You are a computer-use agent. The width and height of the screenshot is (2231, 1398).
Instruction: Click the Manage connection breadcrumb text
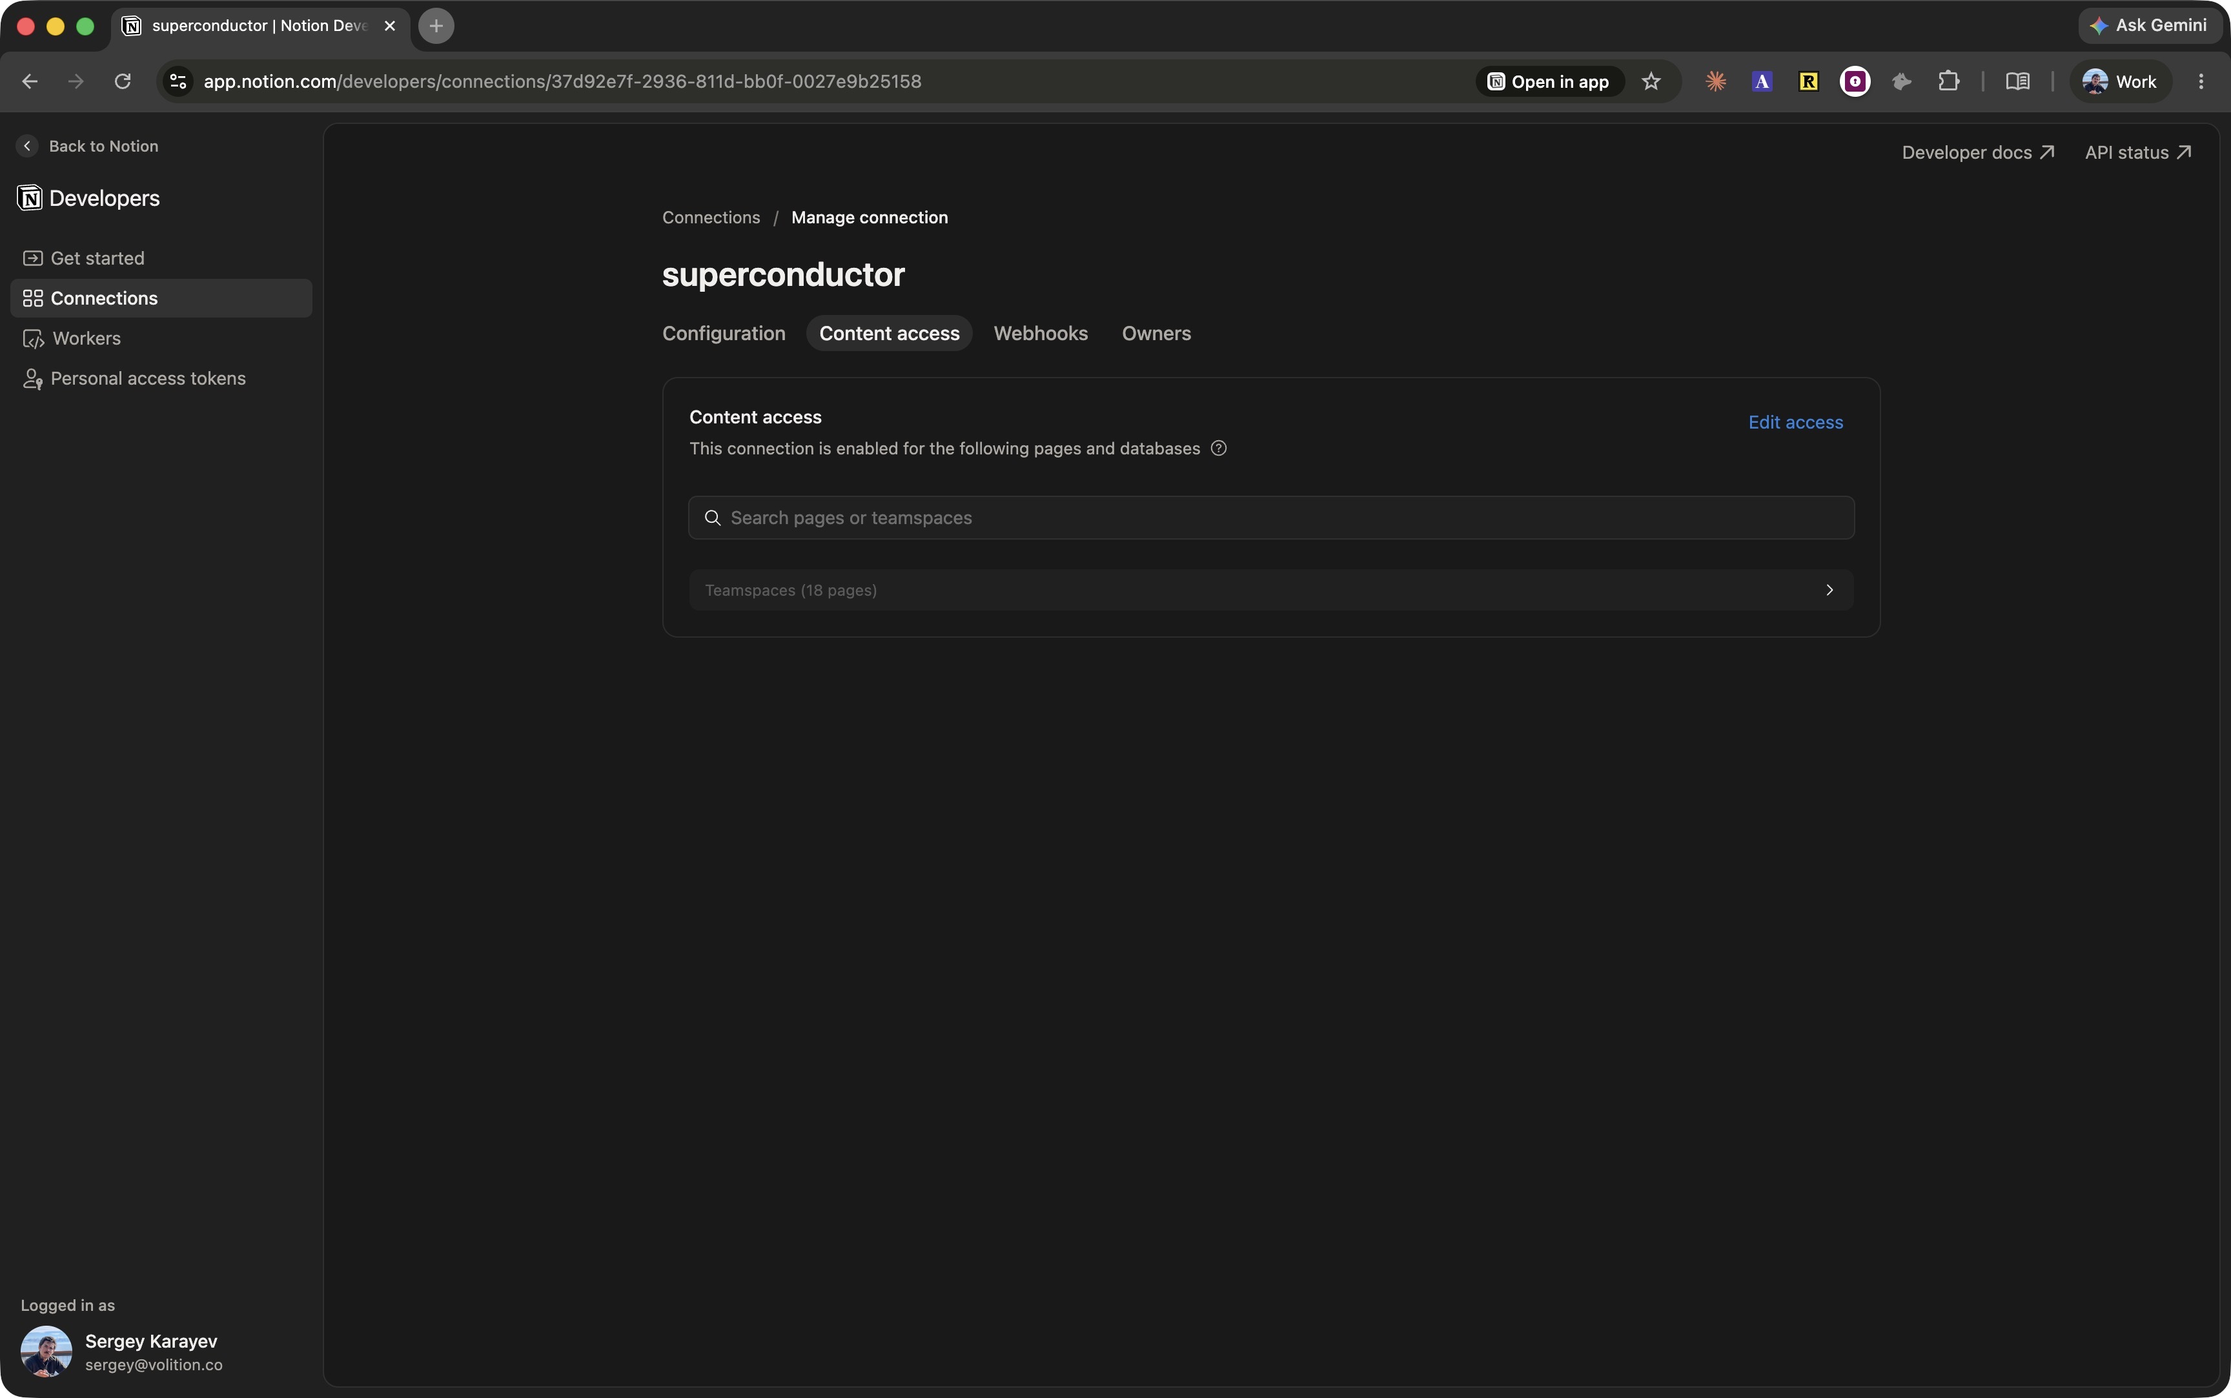coord(869,218)
